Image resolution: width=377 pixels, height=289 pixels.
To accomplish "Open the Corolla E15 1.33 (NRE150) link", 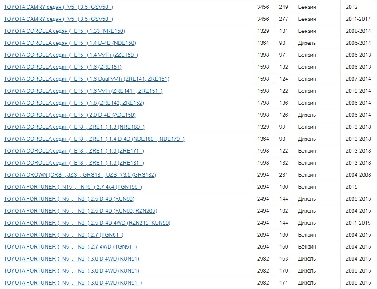I will tap(64, 31).
